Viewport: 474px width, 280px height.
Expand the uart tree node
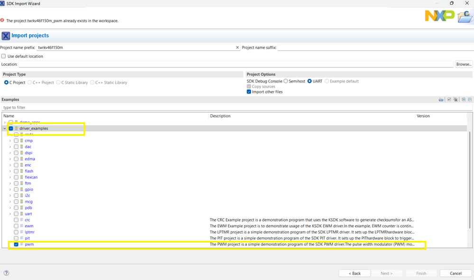pyautogui.click(x=10, y=214)
